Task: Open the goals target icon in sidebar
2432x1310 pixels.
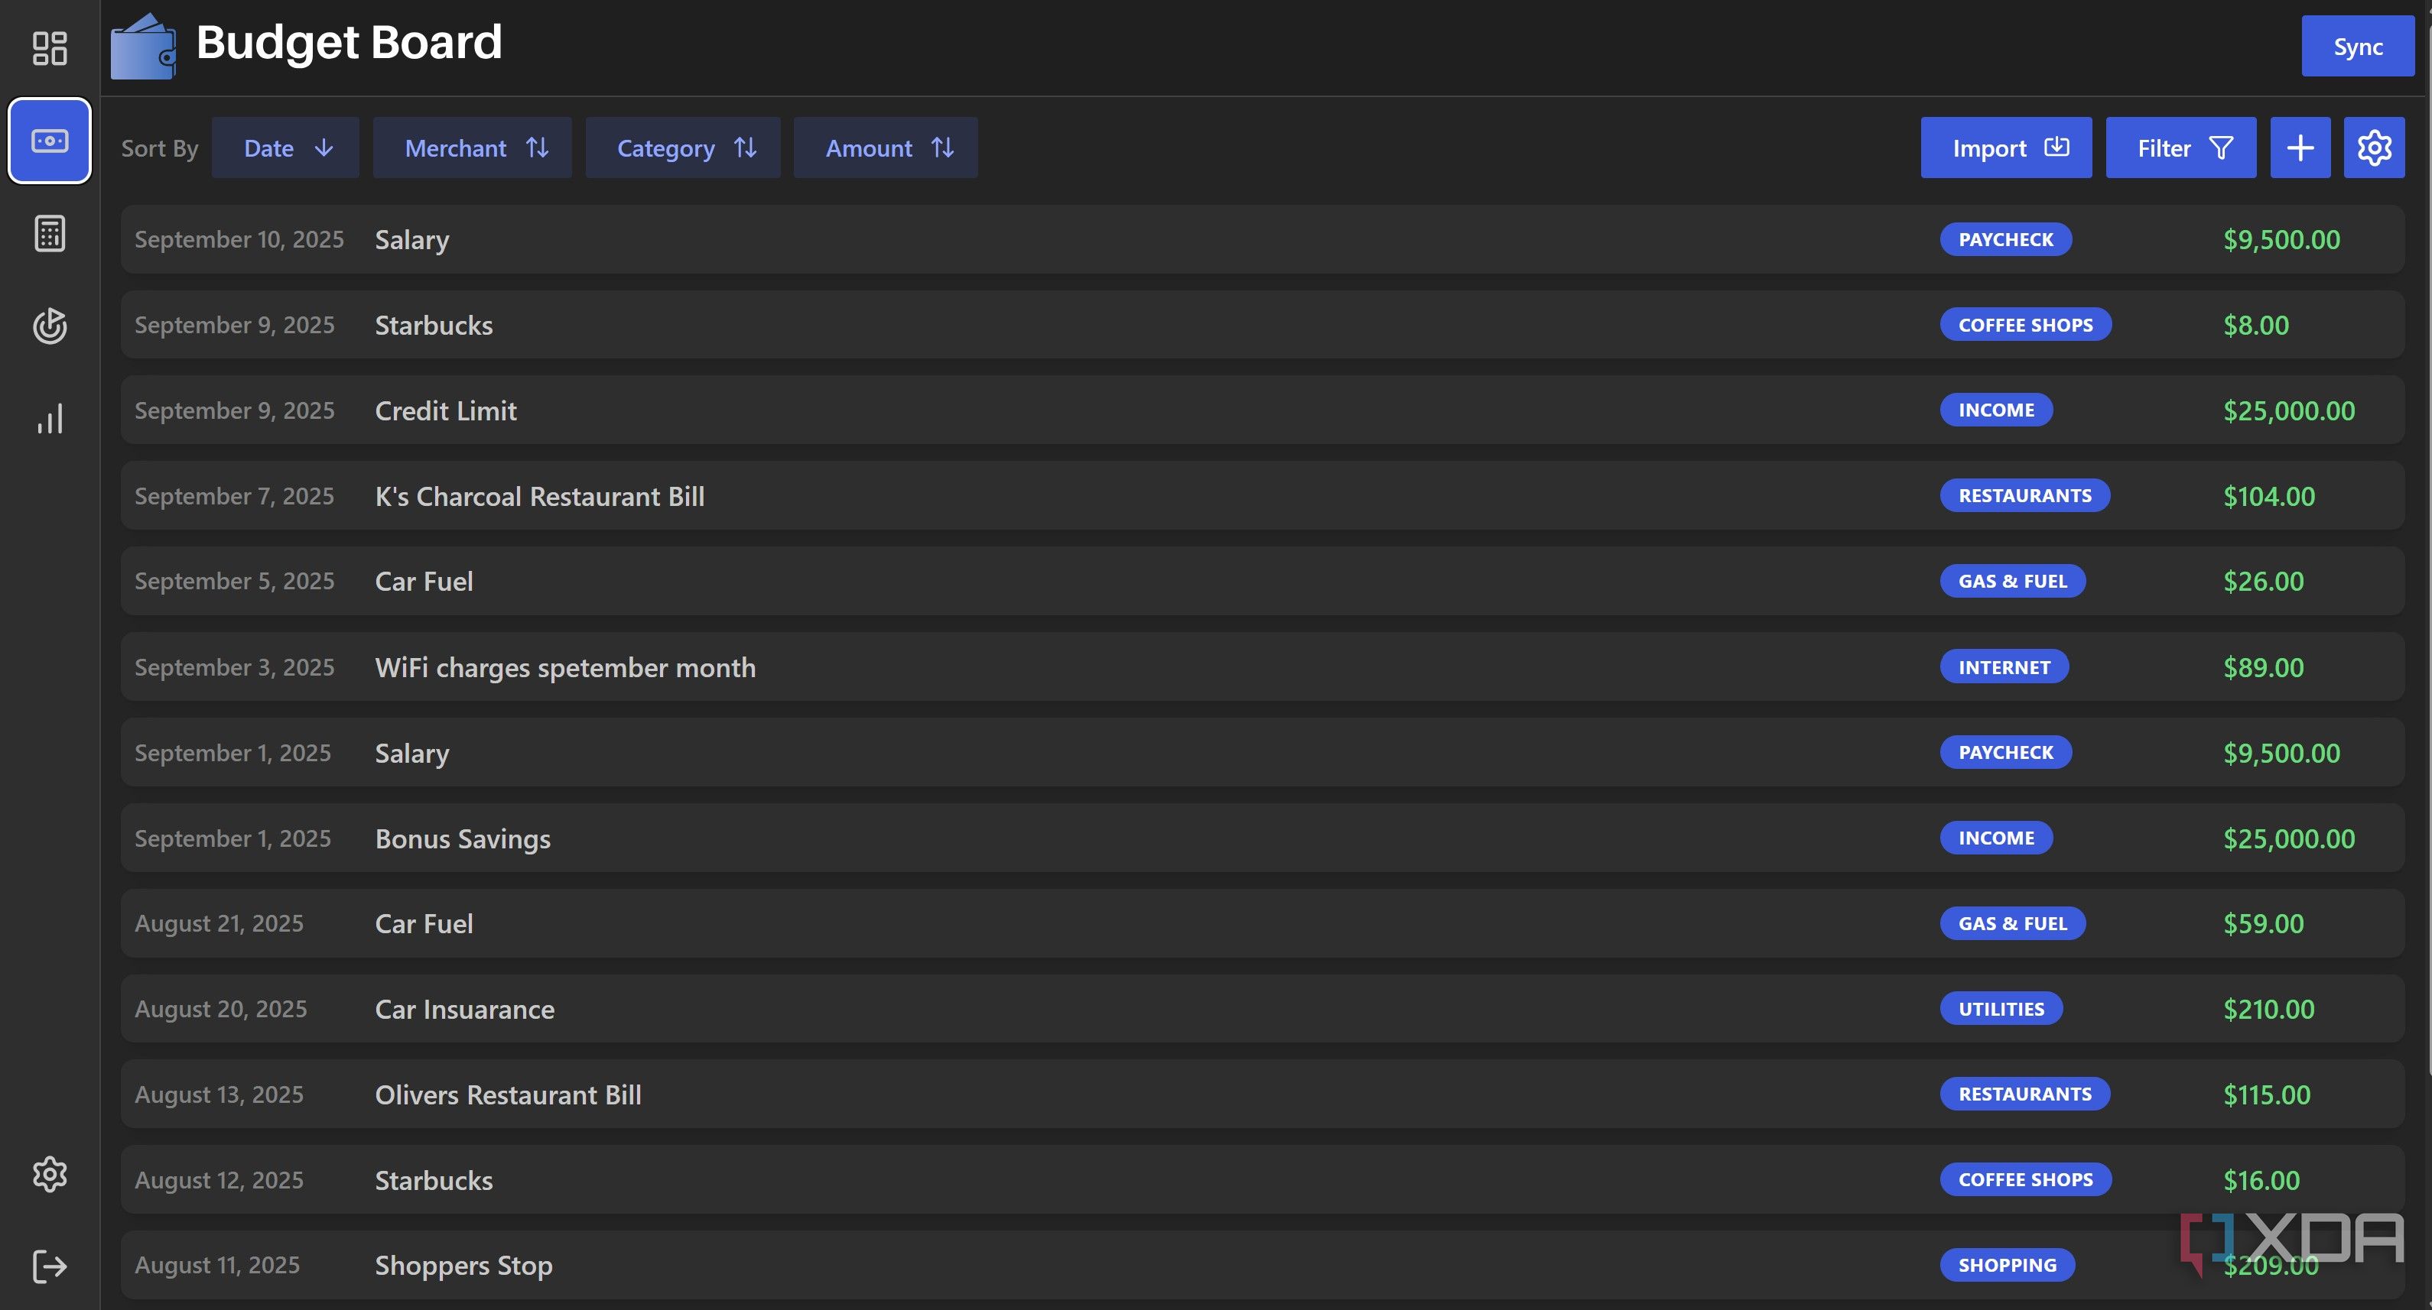Action: (49, 326)
